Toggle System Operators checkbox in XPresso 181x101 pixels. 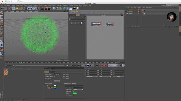(82, 22)
